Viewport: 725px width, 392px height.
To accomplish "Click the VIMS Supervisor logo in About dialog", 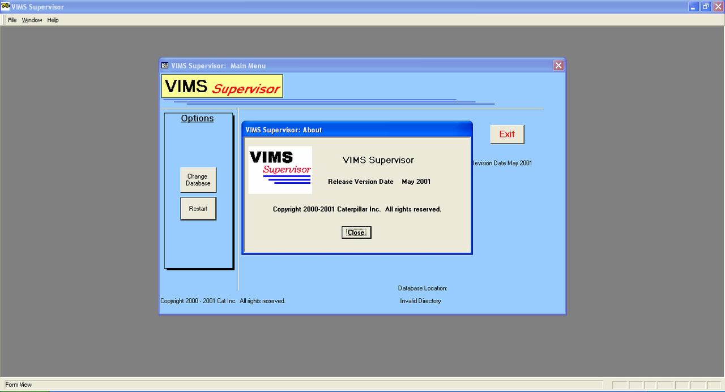I will [x=280, y=170].
